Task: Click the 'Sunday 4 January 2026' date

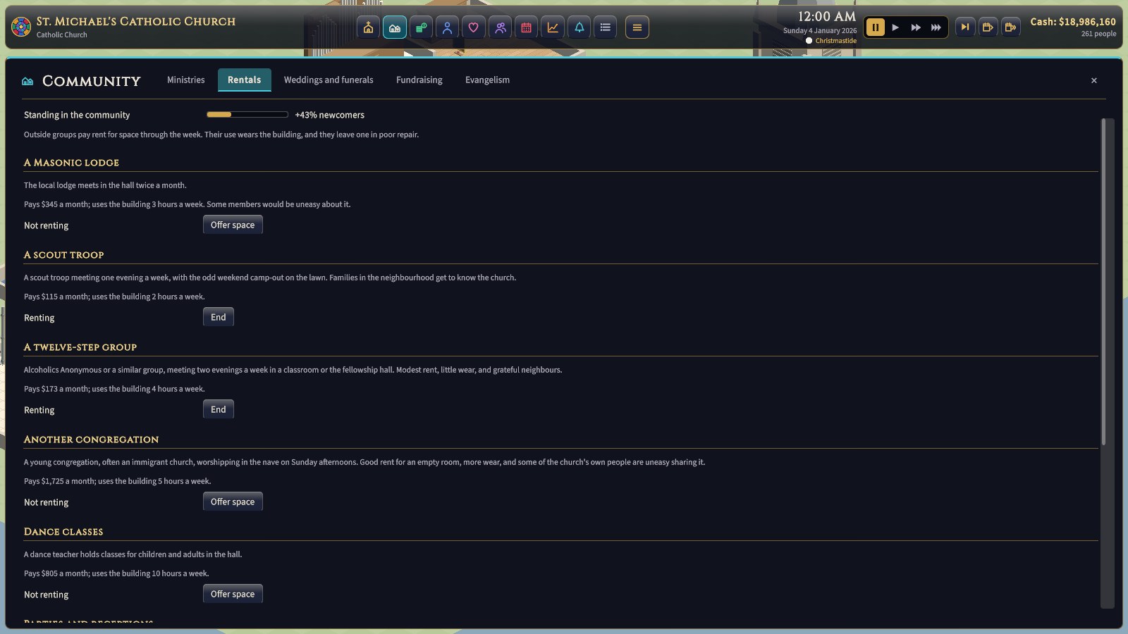Action: pyautogui.click(x=820, y=30)
